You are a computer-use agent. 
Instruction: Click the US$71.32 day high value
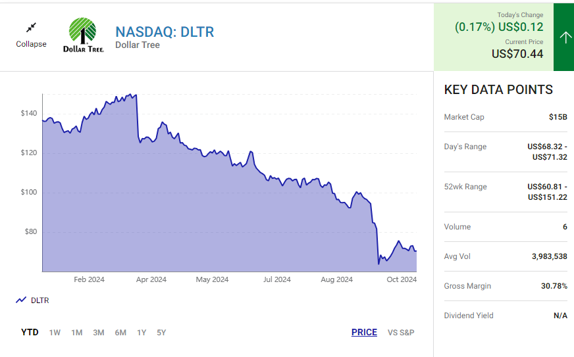tap(550, 157)
